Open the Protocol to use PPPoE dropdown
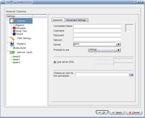Screen dimensions: 145x118 pos(104,50)
